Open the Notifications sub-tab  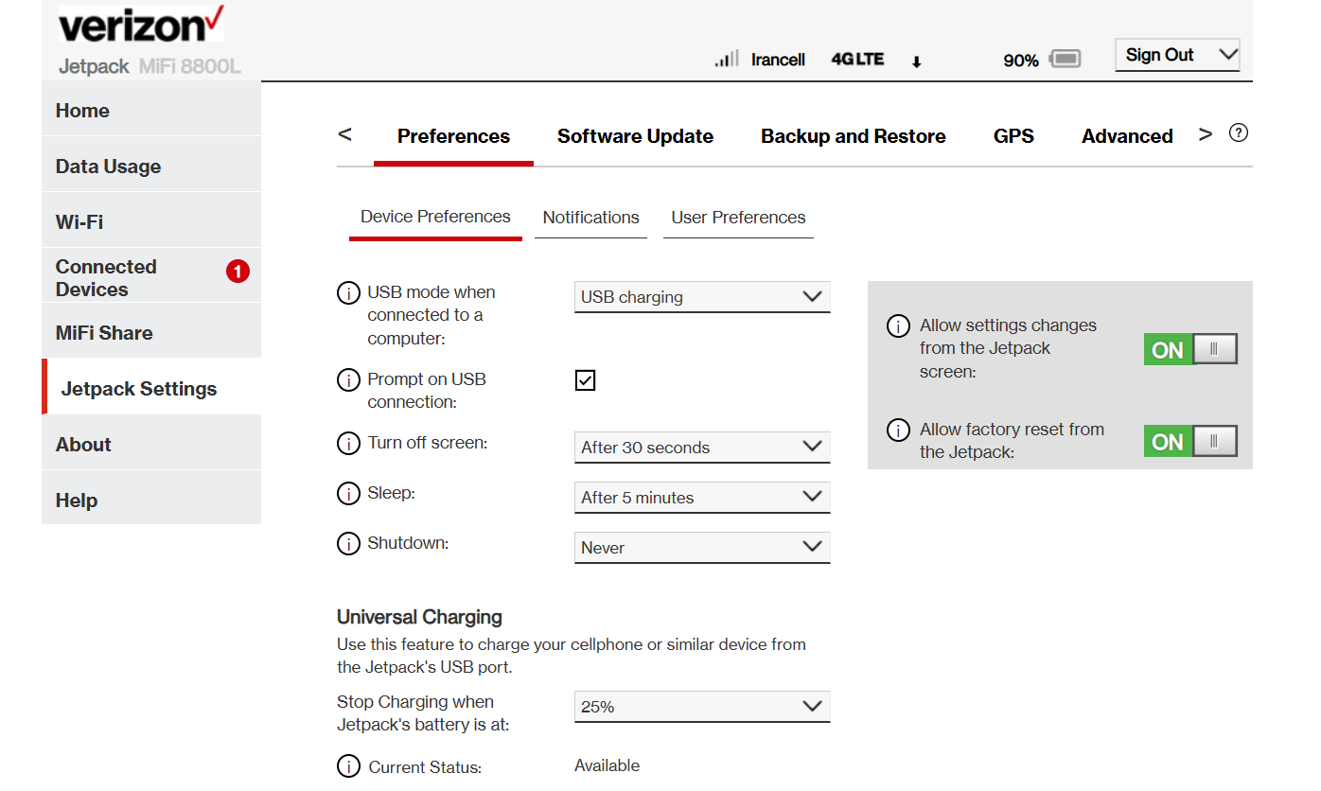click(x=590, y=218)
